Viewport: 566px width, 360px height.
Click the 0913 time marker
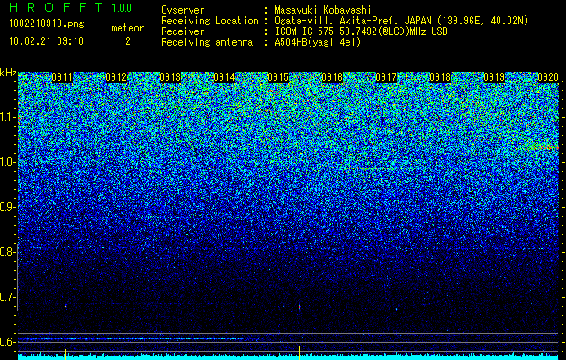170,77
